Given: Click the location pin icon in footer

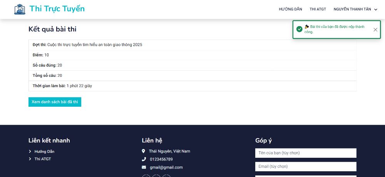Looking at the screenshot, I should (x=144, y=151).
